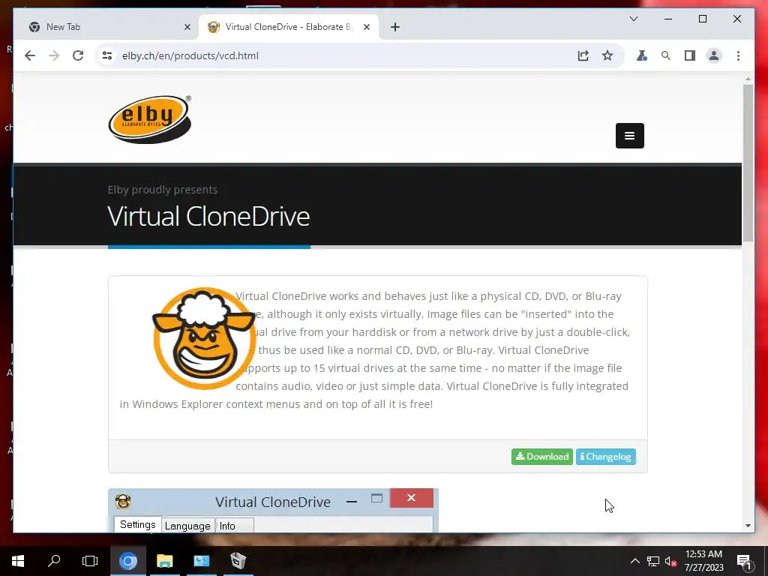Click the Chrome taskbar icon
The image size is (768, 576).
tap(128, 561)
